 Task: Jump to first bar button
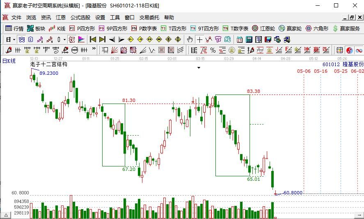click(x=93, y=39)
